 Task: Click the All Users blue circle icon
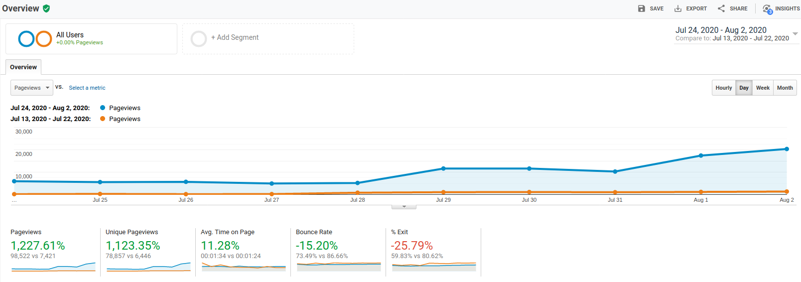click(26, 39)
